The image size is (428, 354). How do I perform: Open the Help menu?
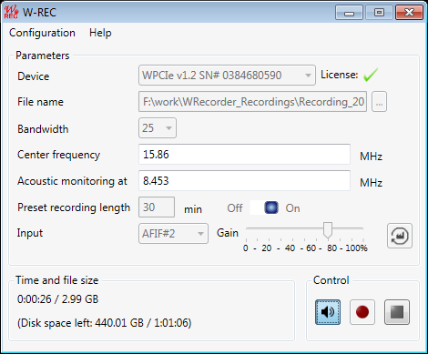coord(100,33)
